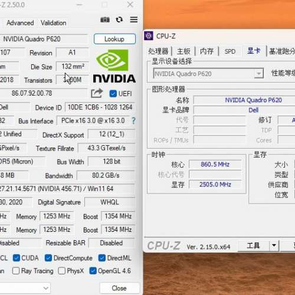
Task: Open the SPD tab in CPU-Z
Action: pos(230,51)
